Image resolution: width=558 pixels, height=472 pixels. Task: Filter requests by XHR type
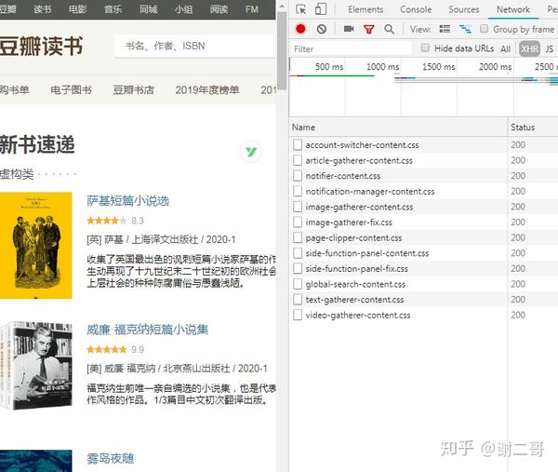click(529, 48)
